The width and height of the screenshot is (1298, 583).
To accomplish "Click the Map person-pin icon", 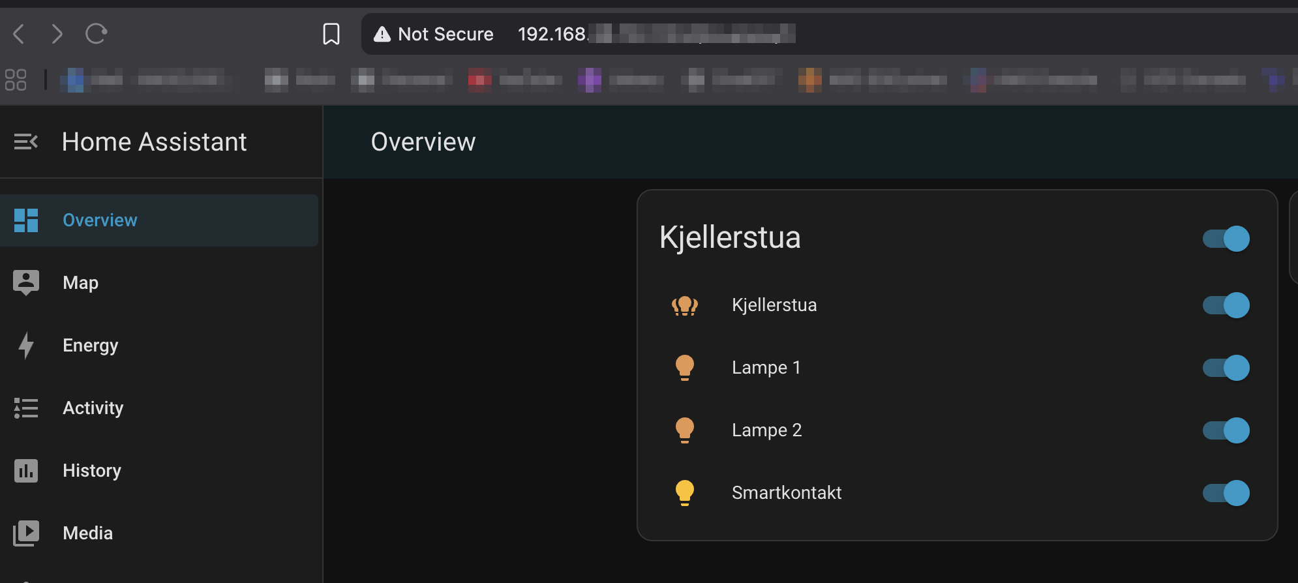I will [x=26, y=282].
